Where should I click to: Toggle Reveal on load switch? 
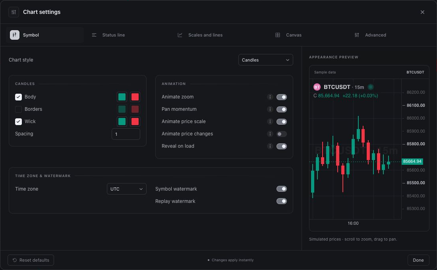coord(282,146)
